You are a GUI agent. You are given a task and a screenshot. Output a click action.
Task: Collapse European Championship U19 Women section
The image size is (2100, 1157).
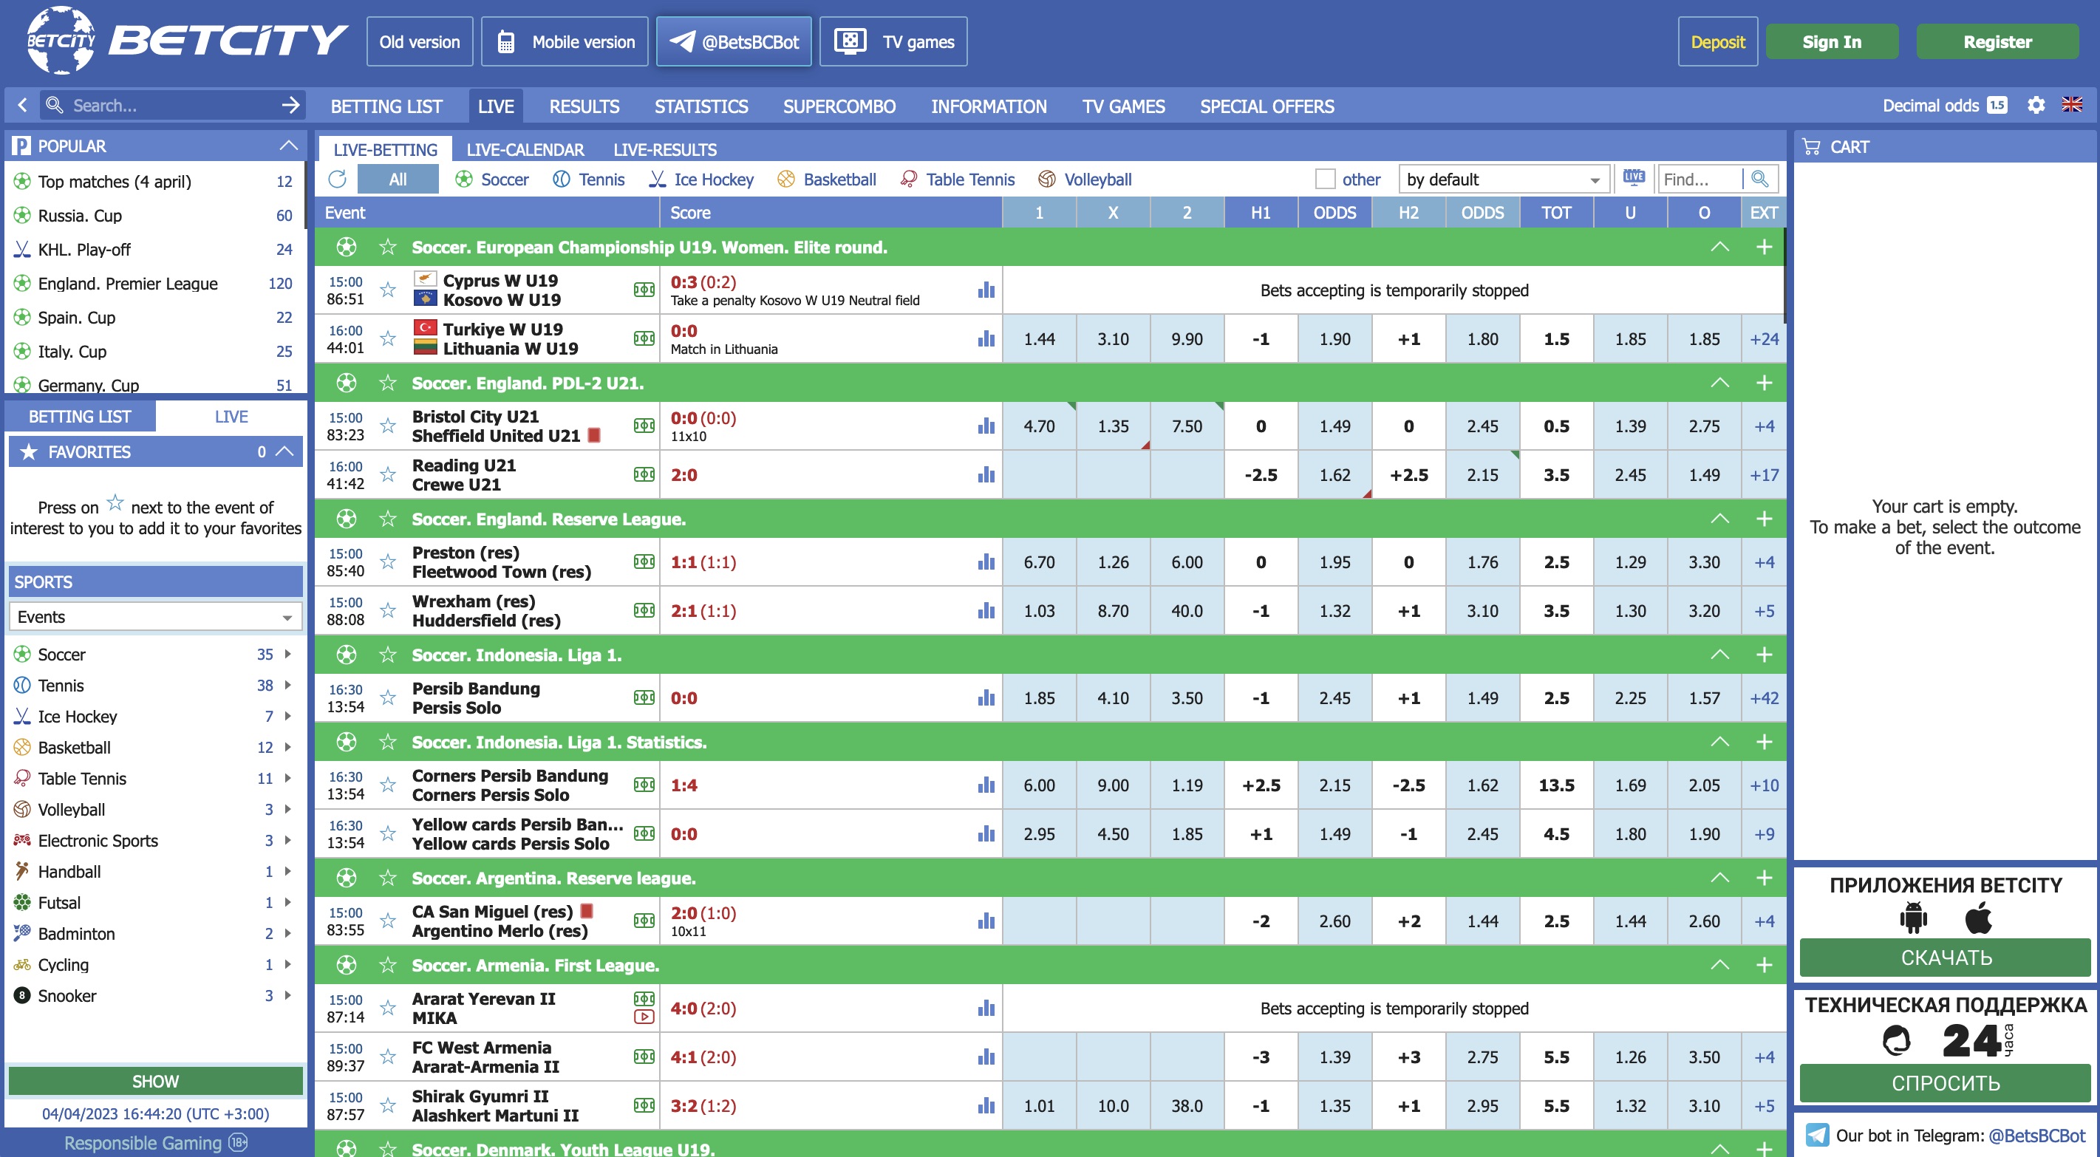coord(1719,246)
